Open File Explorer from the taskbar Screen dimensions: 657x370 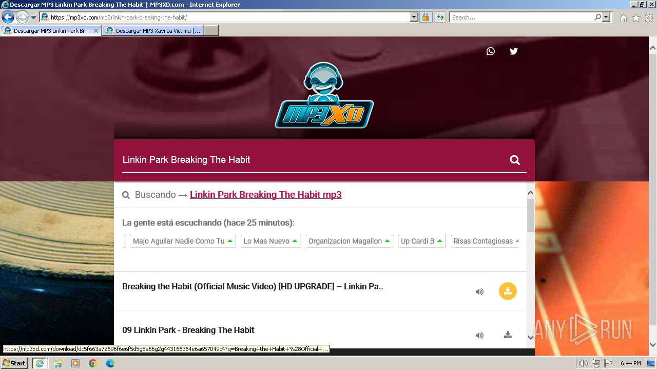58,363
